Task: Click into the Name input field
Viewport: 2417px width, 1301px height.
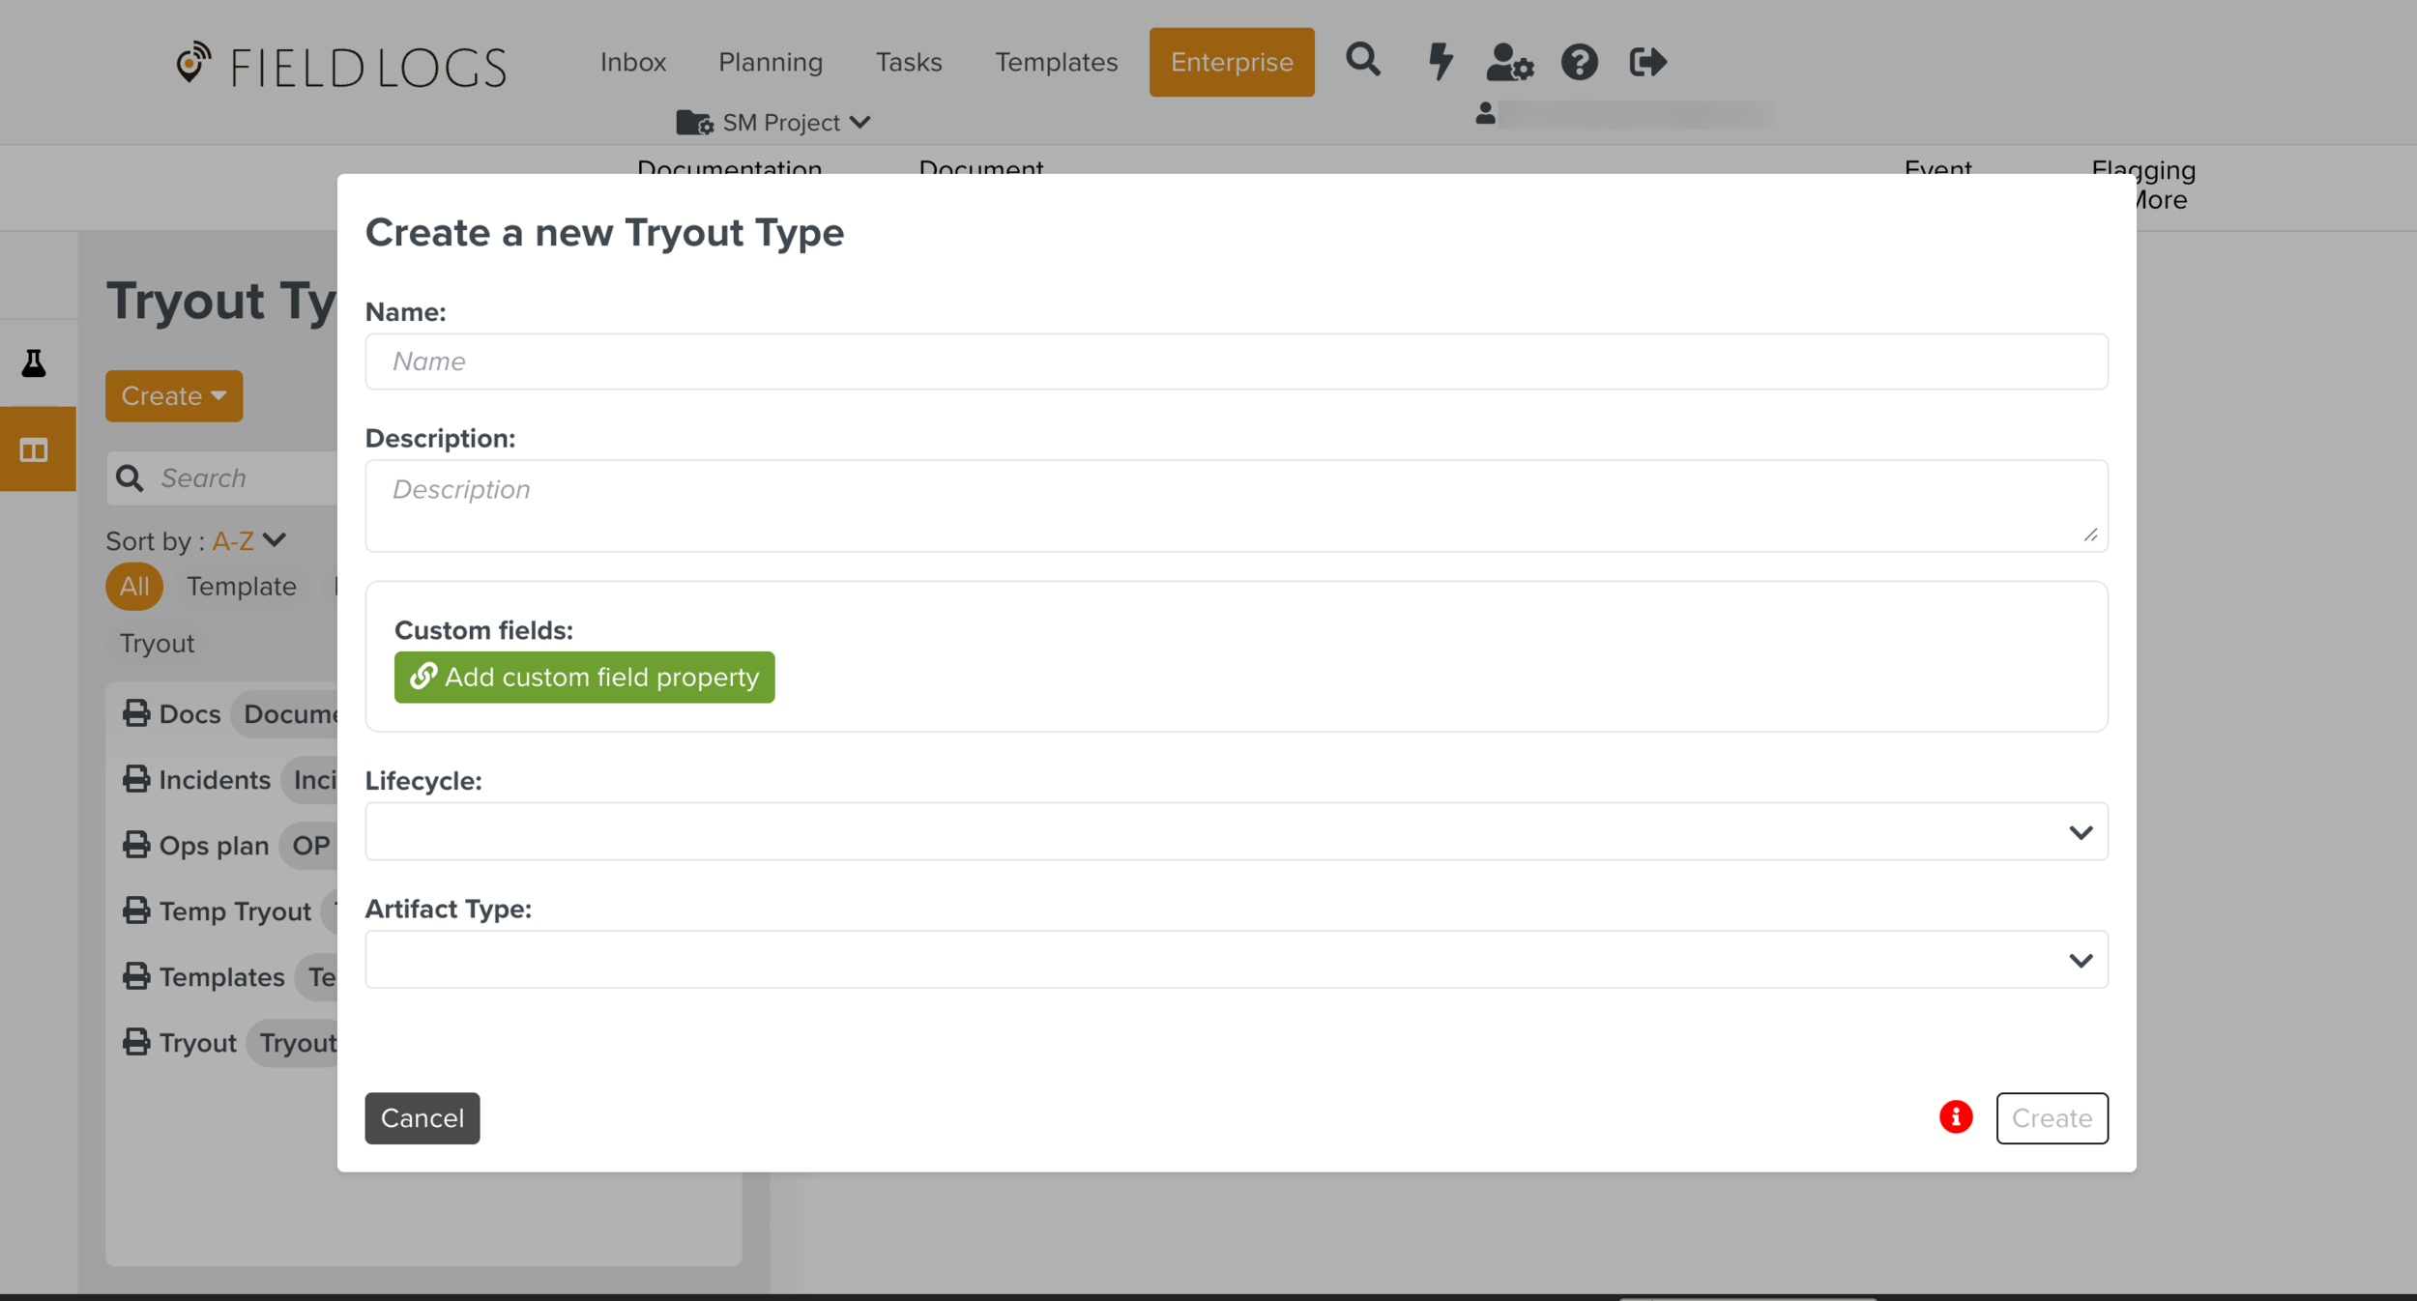Action: pos(1236,361)
